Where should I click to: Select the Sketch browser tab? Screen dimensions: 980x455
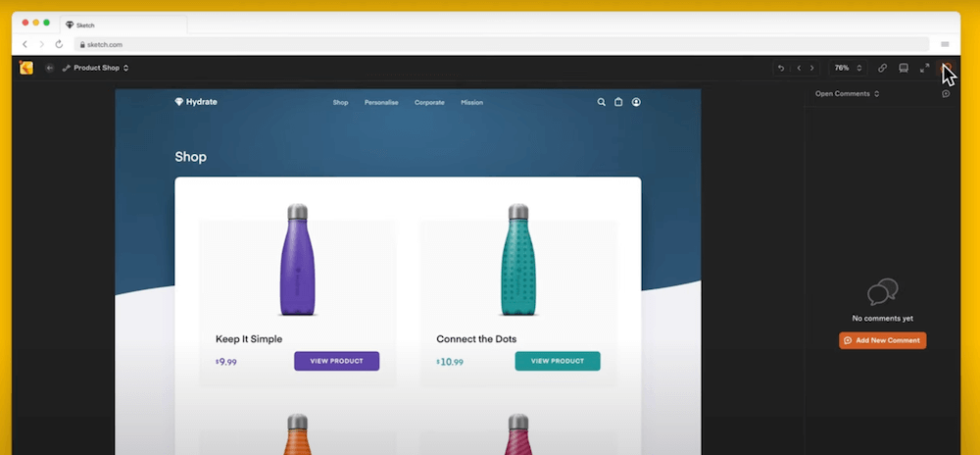tap(123, 25)
